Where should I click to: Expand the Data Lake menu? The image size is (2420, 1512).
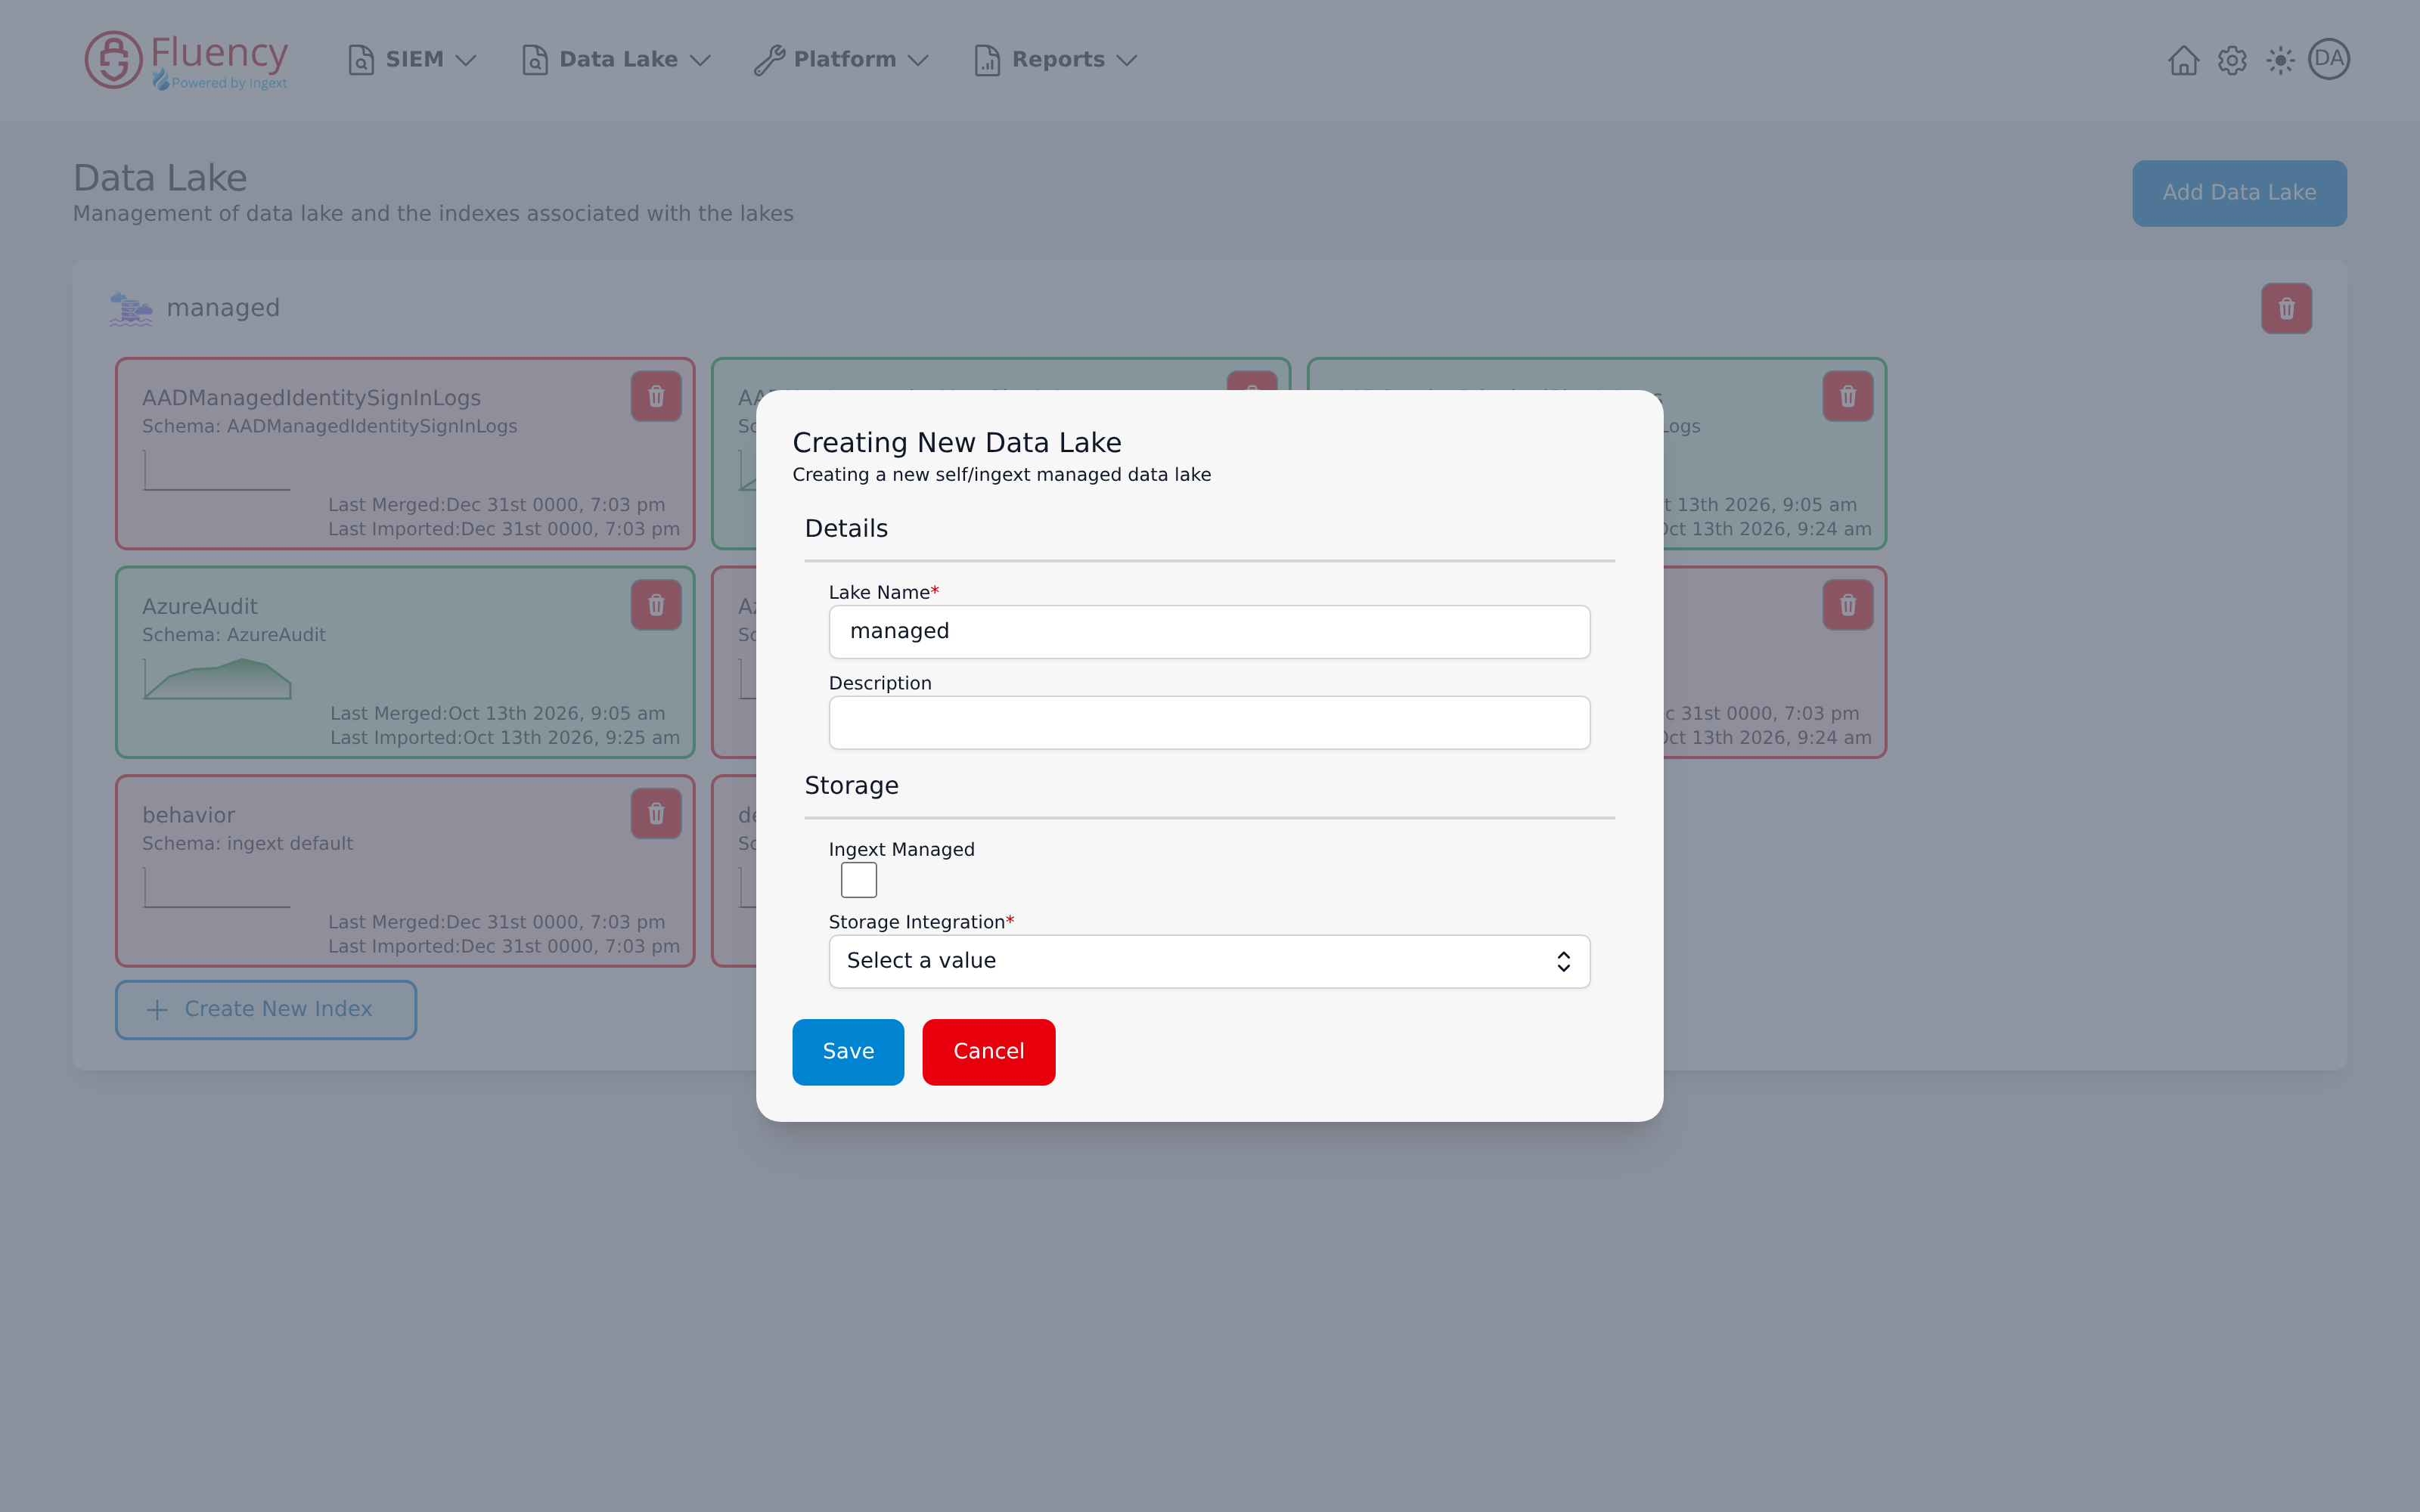coord(616,60)
